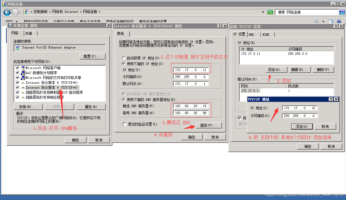Change view using the view-mode icon in 网络连接 toolbar
Image resolution: width=346 pixels, height=200 pixels.
(317, 21)
